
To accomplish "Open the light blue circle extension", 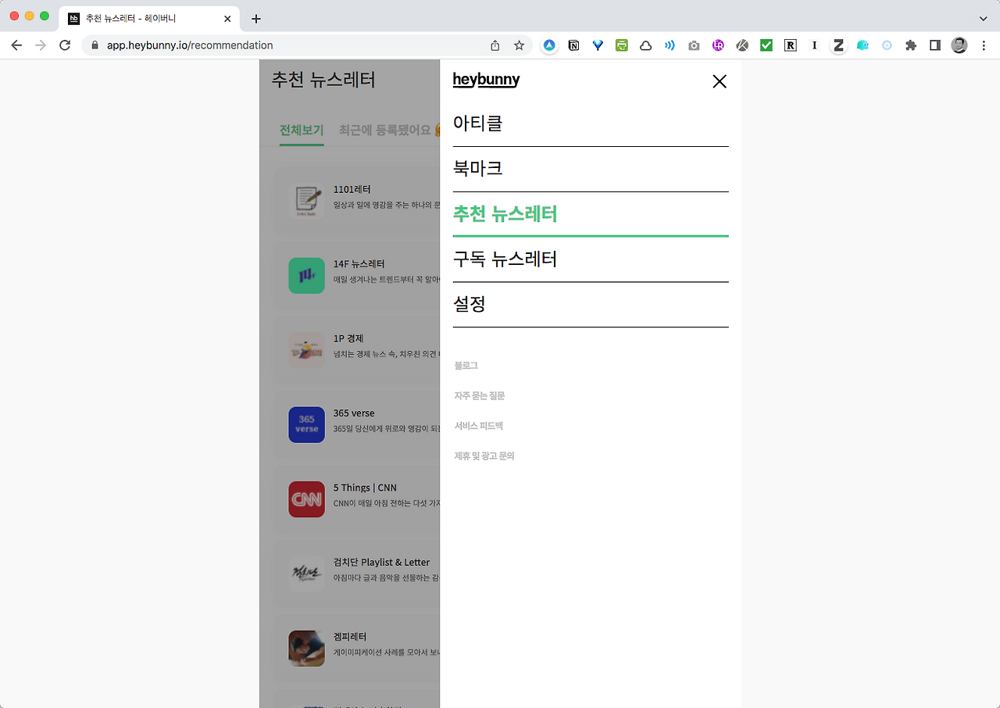I will pos(887,45).
